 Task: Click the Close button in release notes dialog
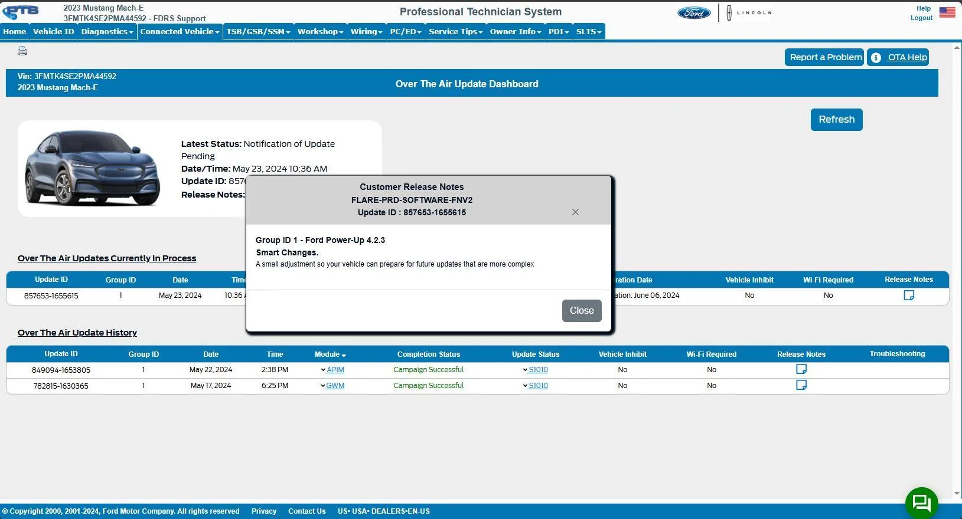click(x=582, y=311)
